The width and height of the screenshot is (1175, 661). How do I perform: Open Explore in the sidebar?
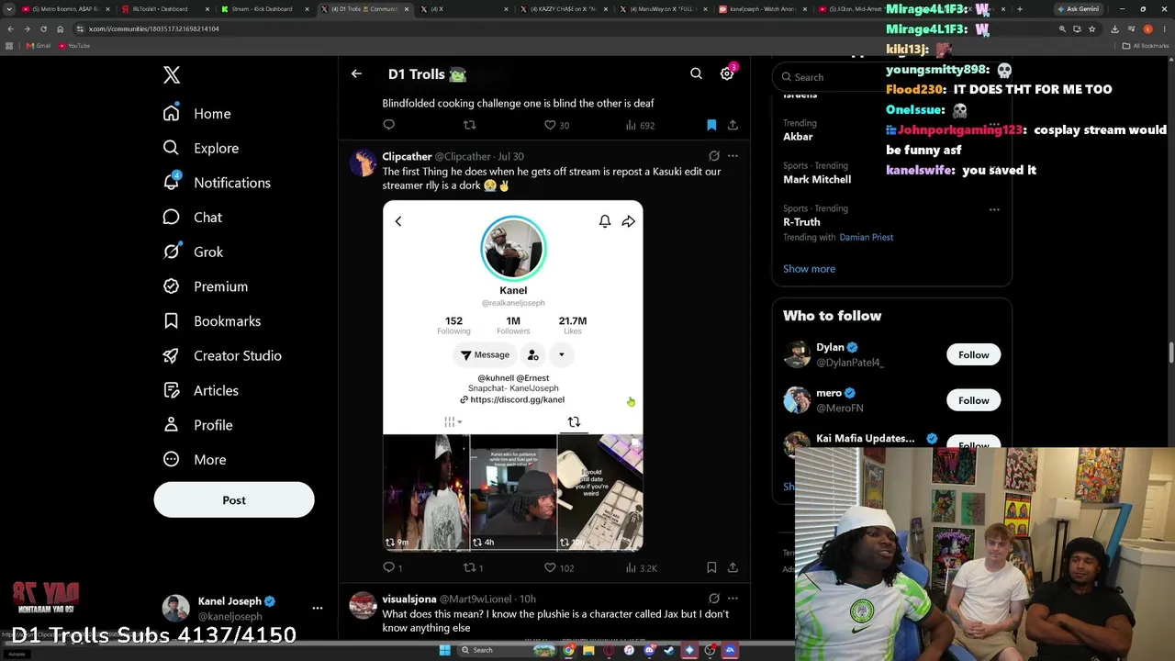tap(200, 149)
